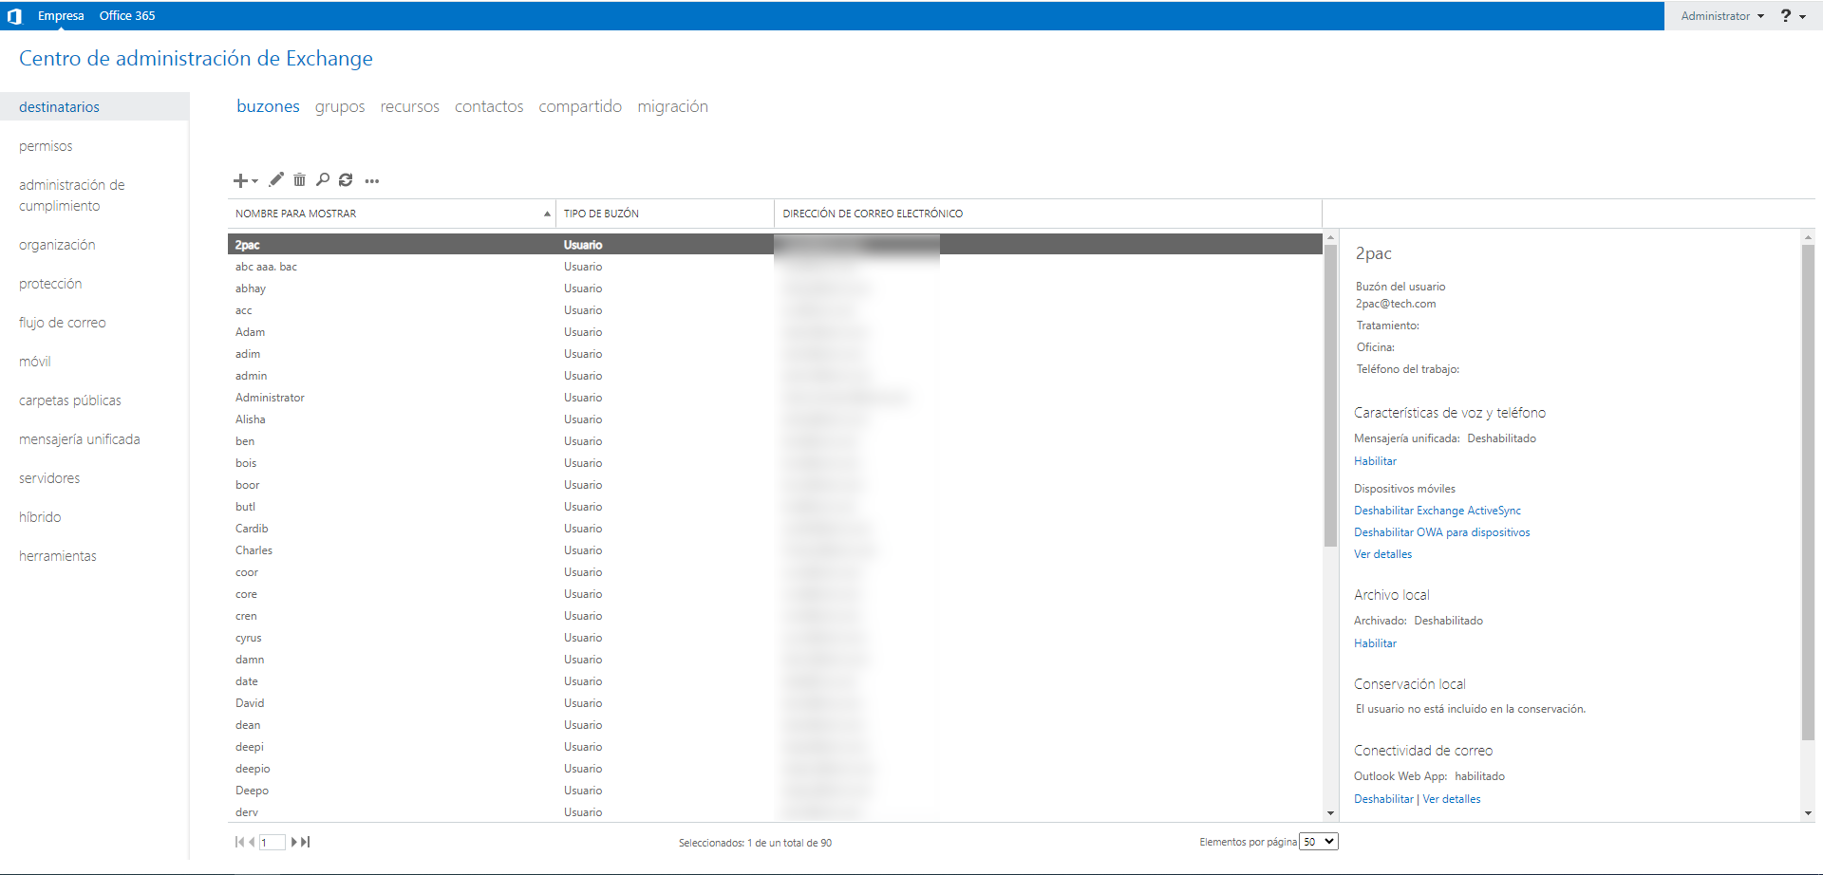Click Ver detalles under Conectividad de correo
This screenshot has height=875, width=1823.
[x=1452, y=799]
